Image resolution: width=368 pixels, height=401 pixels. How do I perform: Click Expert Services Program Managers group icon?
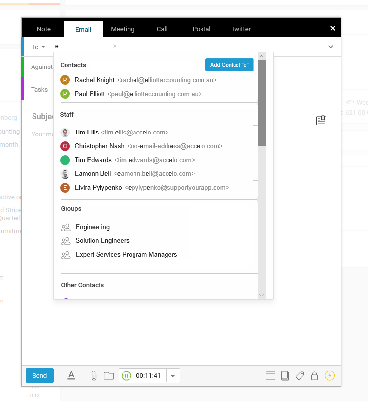[x=66, y=255]
